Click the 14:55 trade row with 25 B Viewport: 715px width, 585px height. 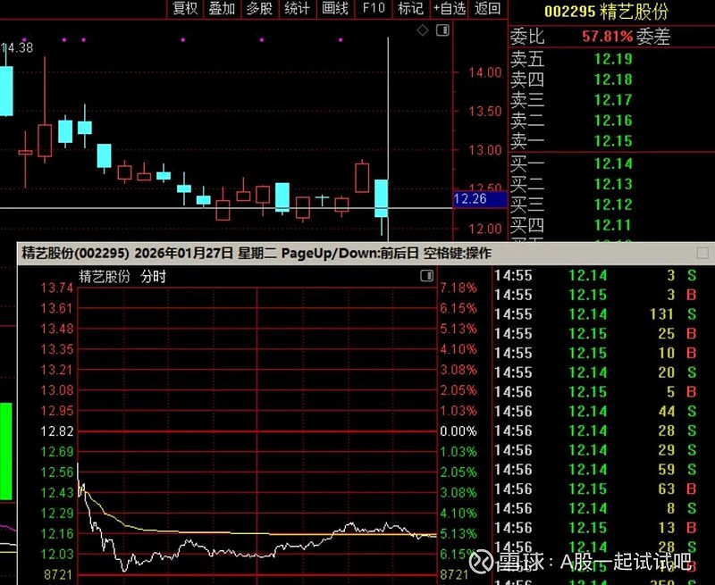coord(595,333)
